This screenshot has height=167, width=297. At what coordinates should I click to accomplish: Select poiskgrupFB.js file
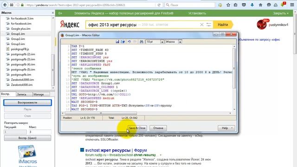pyautogui.click(x=20, y=49)
